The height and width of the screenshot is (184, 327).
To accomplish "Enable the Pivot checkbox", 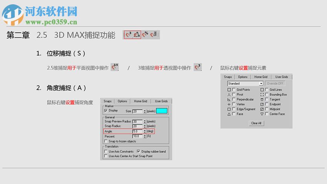I will [x=234, y=94].
